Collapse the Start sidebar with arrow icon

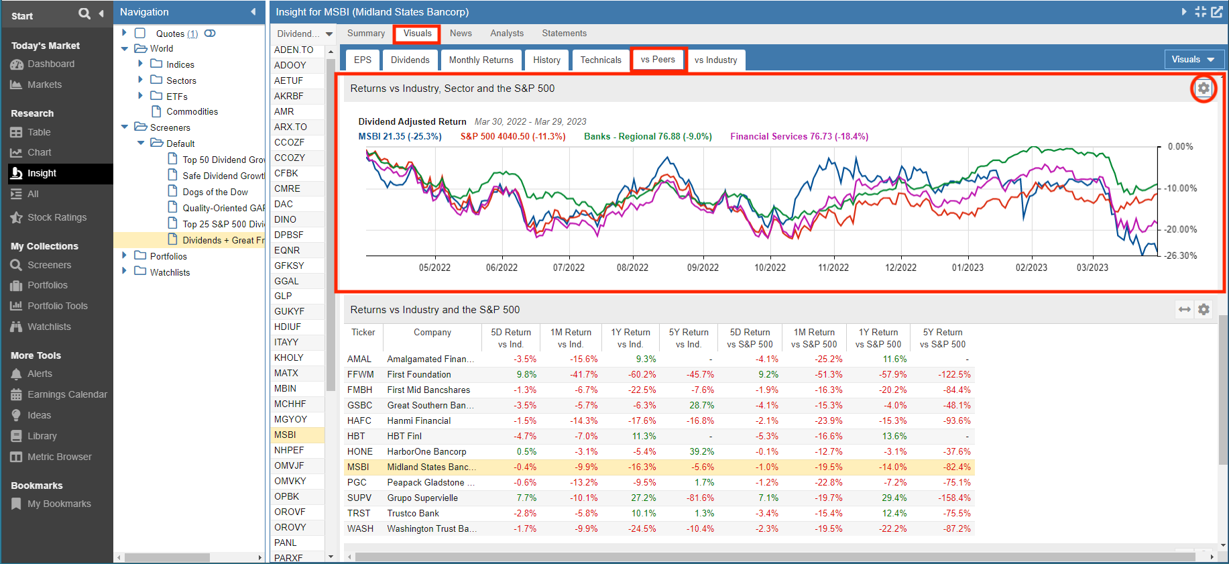(101, 13)
